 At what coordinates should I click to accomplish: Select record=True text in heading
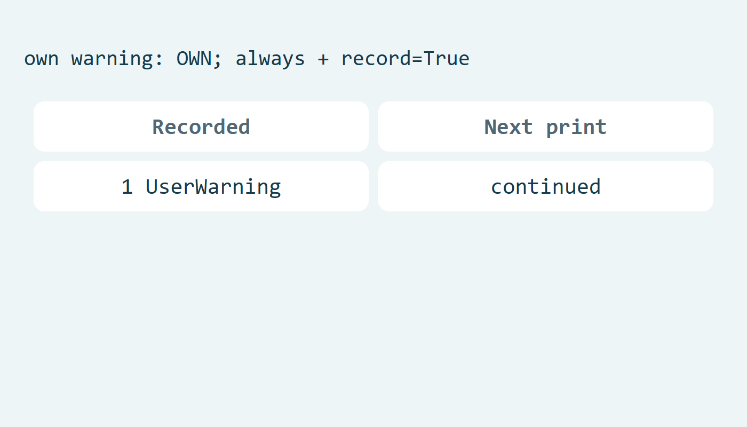click(x=406, y=58)
